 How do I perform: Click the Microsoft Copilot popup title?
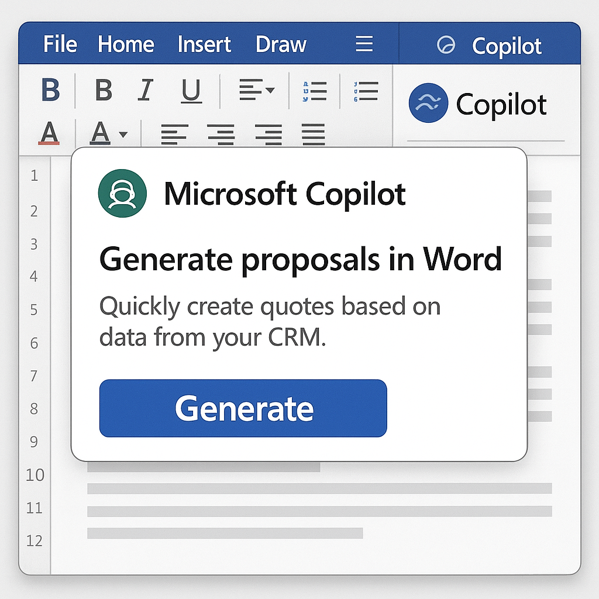285,194
